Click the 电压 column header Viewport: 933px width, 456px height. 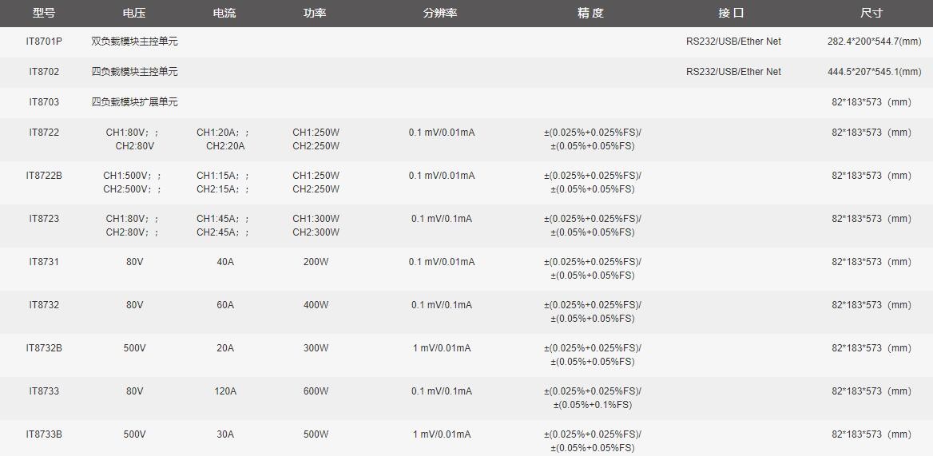pos(134,13)
